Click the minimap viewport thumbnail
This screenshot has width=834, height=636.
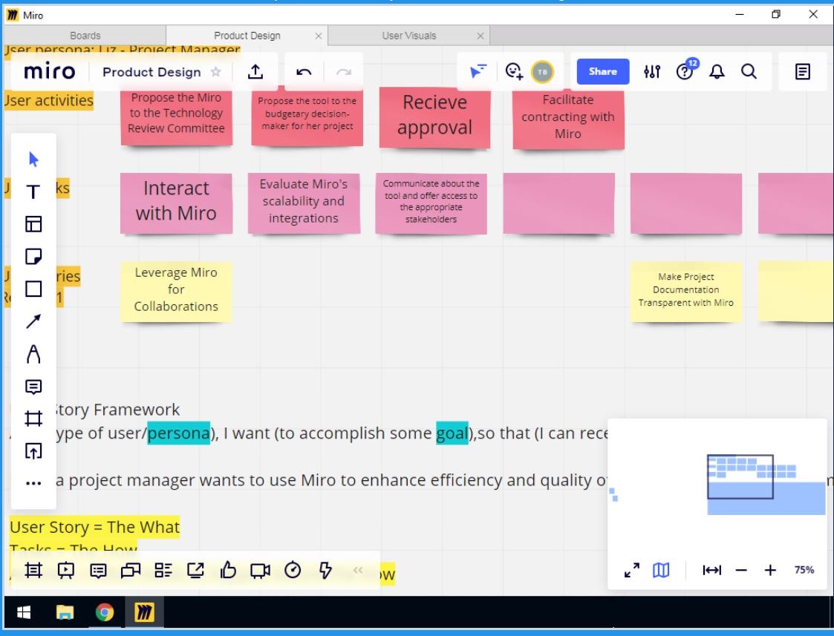(x=740, y=476)
